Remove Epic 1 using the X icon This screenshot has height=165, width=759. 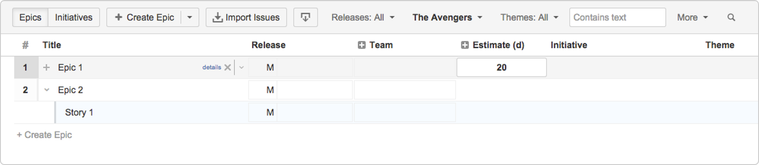coord(228,67)
